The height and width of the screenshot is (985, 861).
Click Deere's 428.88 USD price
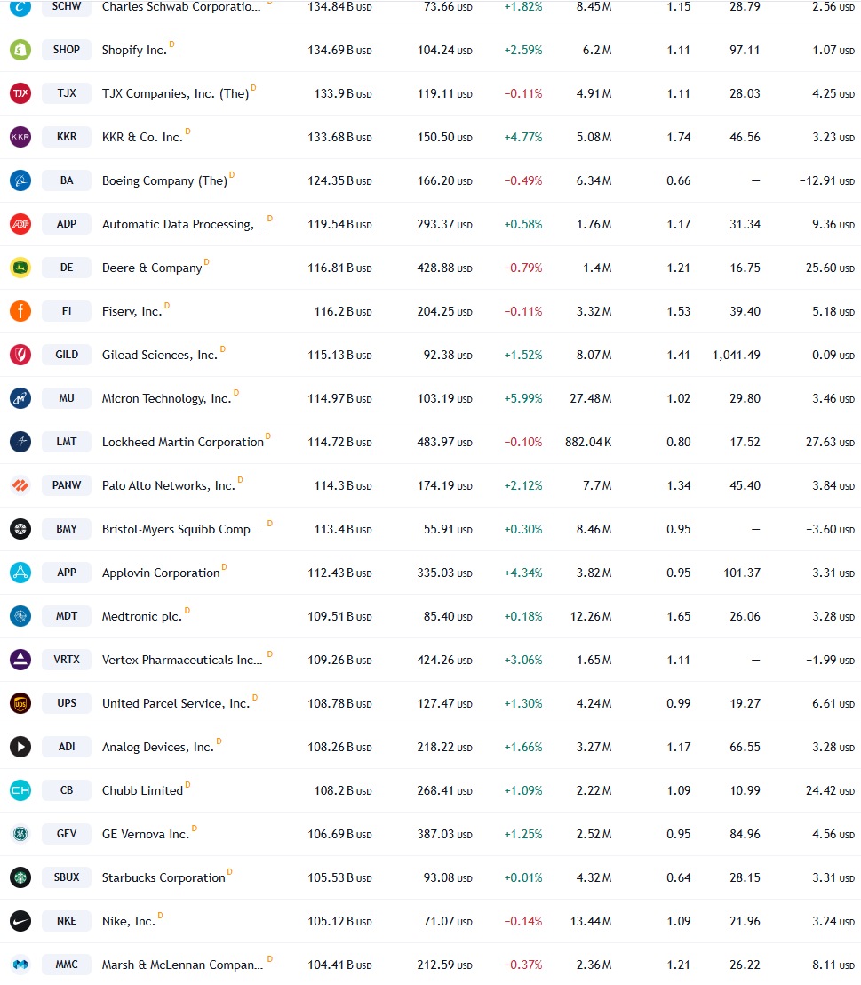click(x=444, y=268)
